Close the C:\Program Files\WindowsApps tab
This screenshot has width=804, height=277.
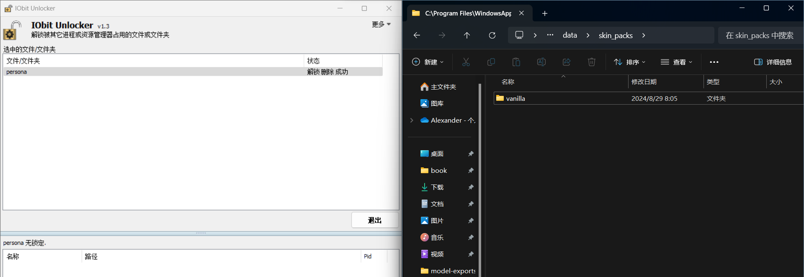(521, 13)
